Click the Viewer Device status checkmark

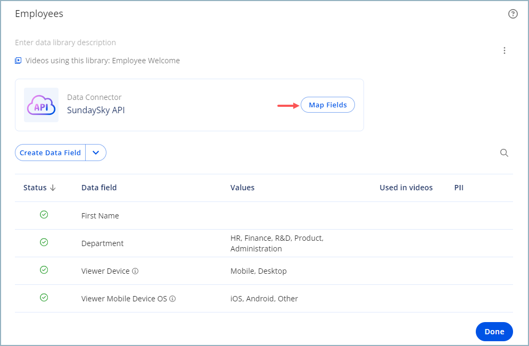pyautogui.click(x=44, y=270)
